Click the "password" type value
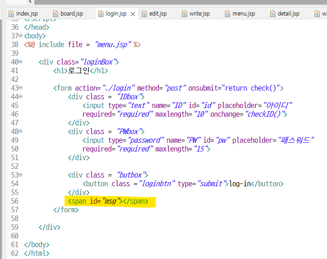Screen dimensions: 327x259 click(x=146, y=140)
